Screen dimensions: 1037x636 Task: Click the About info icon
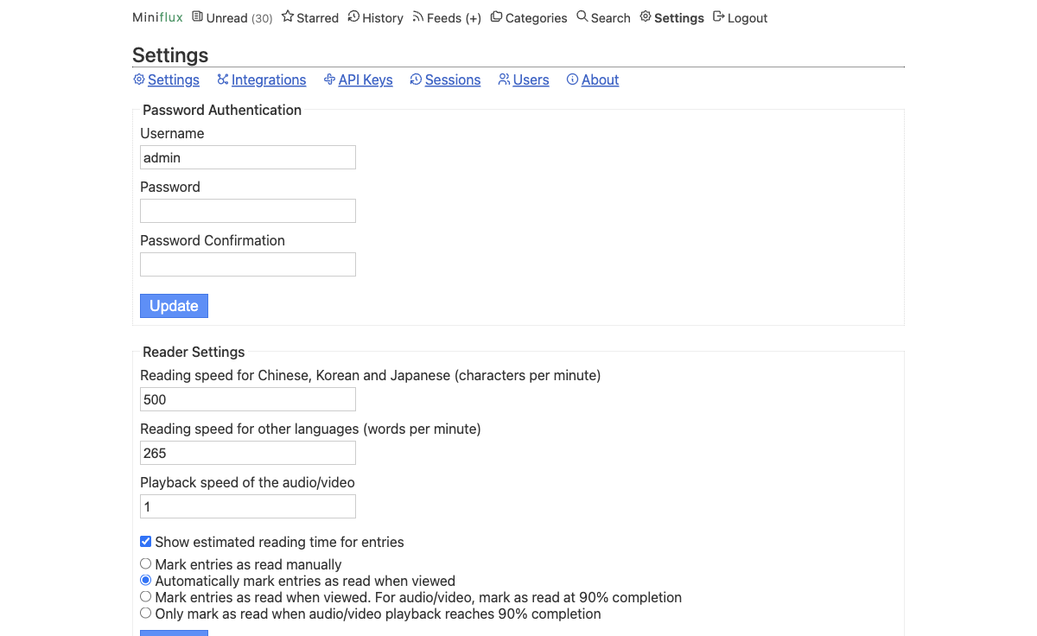(x=572, y=79)
